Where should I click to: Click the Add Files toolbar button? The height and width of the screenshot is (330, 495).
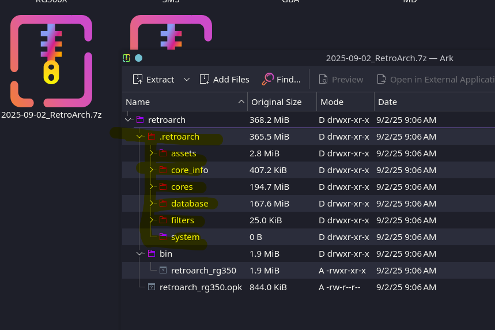coord(225,80)
